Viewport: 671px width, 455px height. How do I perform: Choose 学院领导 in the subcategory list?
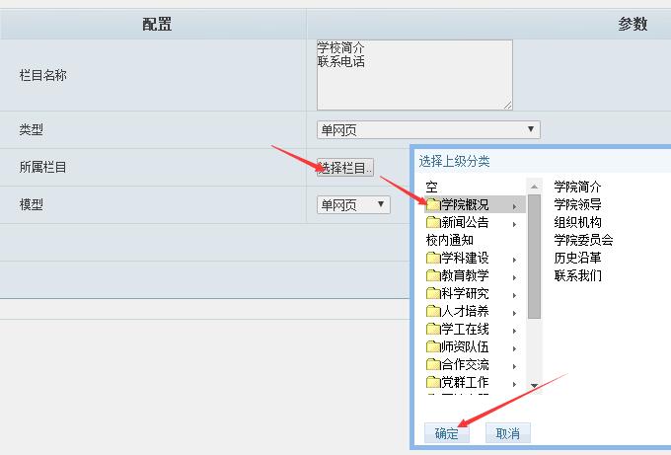click(577, 204)
